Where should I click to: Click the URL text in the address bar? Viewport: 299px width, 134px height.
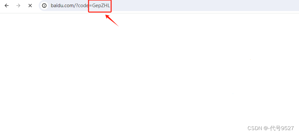pos(80,6)
